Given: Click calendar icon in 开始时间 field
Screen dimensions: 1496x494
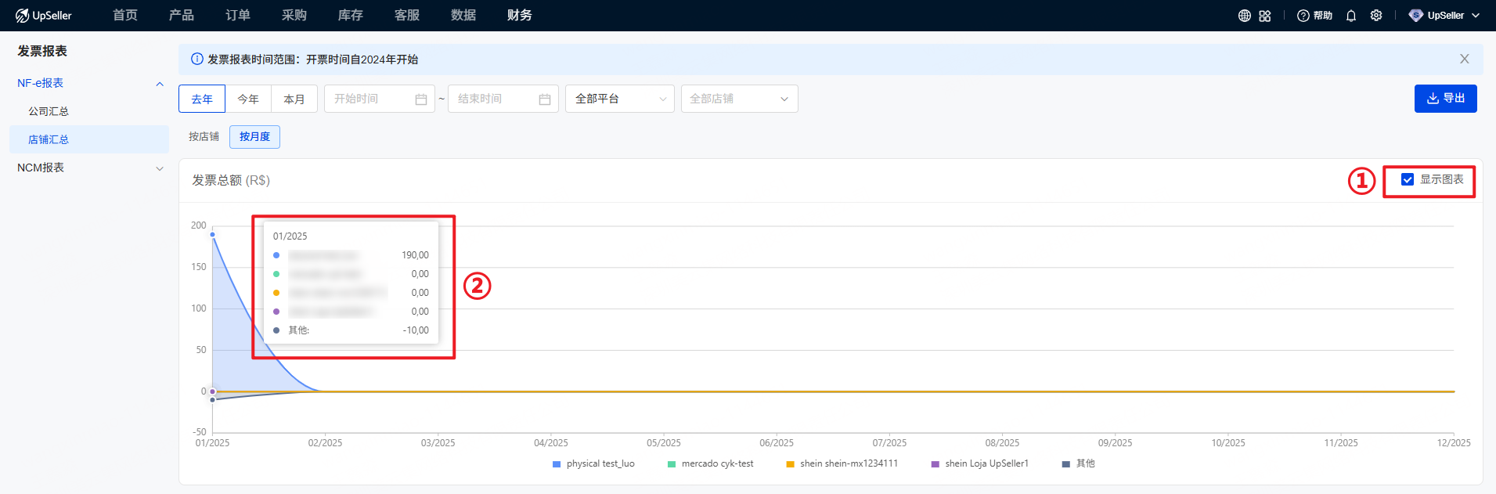Looking at the screenshot, I should [421, 99].
